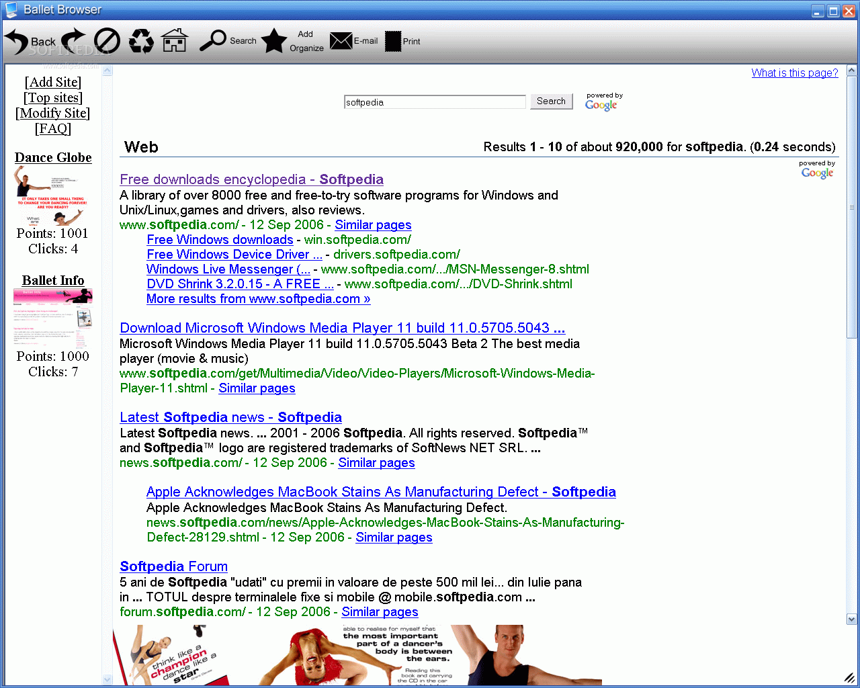Click Similar pages for news.softpedia.com

point(376,463)
